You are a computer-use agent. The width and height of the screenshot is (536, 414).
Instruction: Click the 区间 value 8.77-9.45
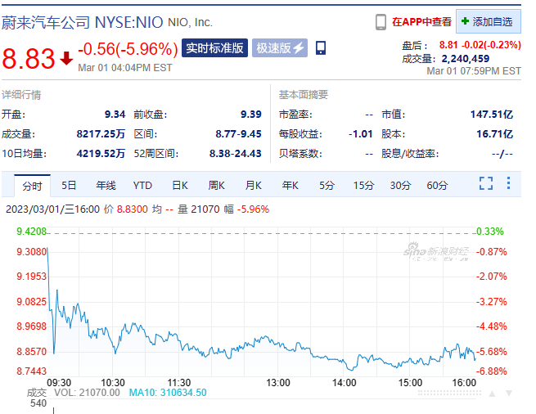(238, 133)
